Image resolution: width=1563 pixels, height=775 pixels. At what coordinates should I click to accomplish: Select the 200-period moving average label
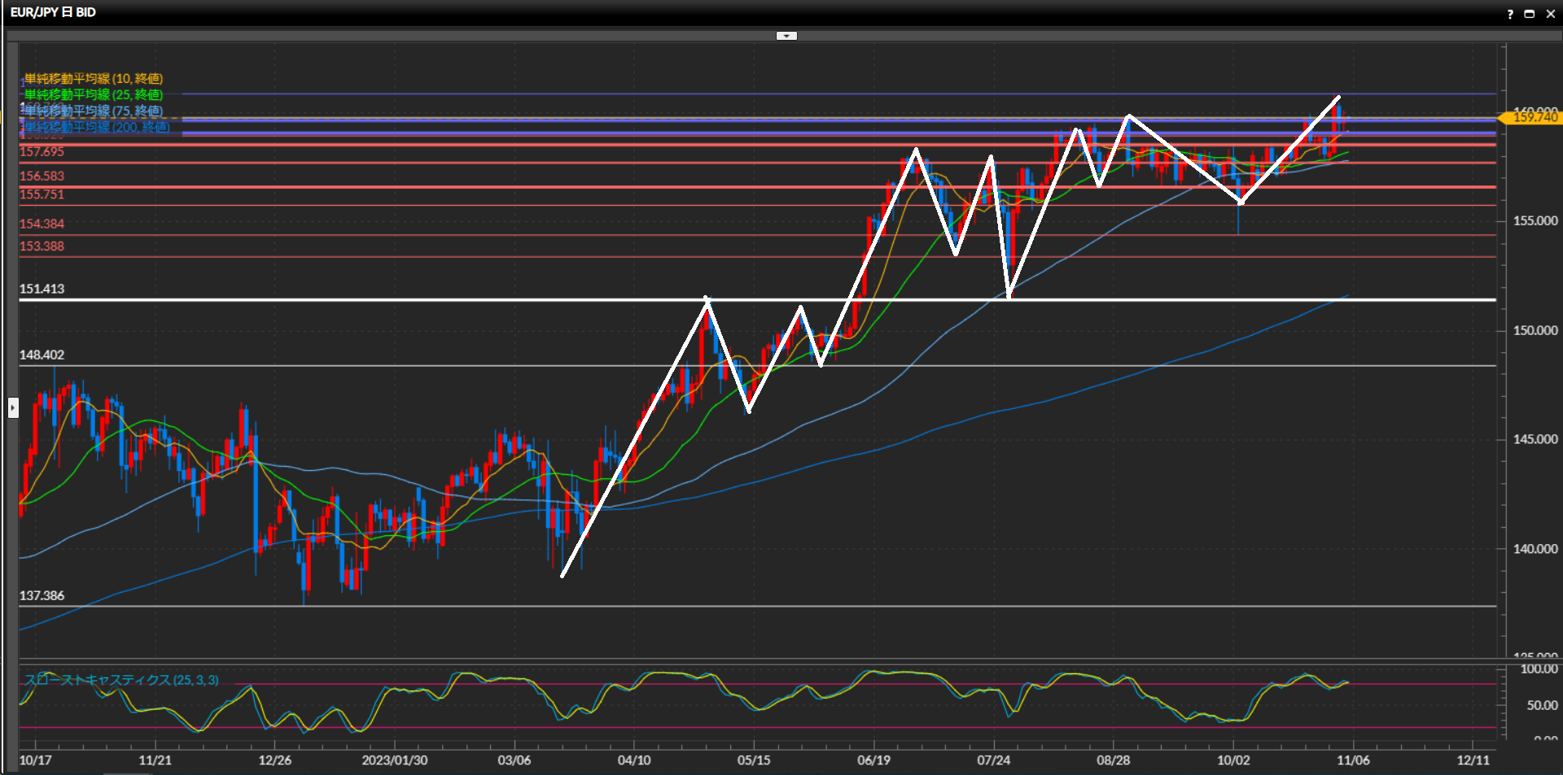tap(96, 128)
